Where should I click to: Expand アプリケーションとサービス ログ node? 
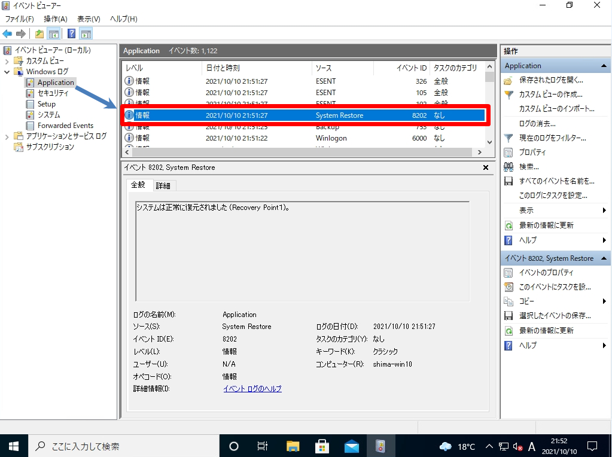7,136
